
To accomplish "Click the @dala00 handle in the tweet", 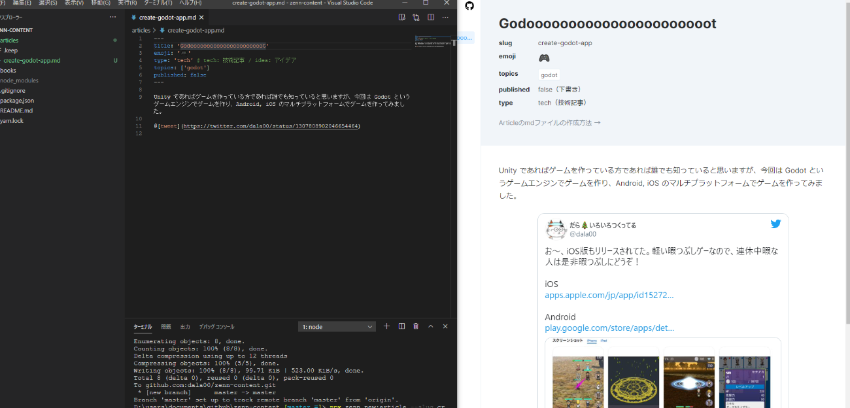I will pyautogui.click(x=583, y=234).
